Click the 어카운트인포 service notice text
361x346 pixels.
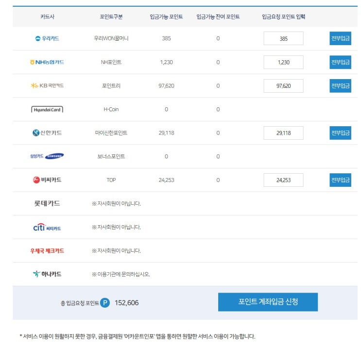(x=138, y=336)
